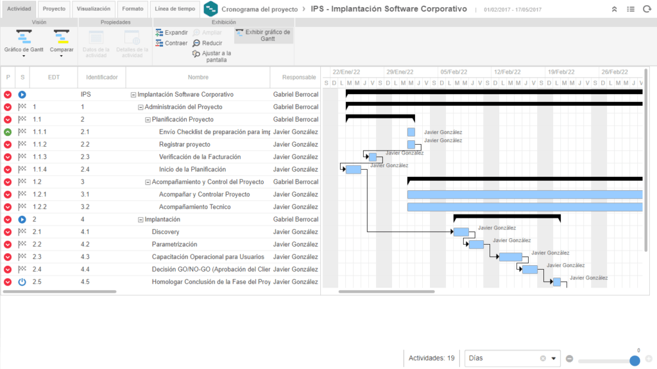The width and height of the screenshot is (657, 369).
Task: Click Cronograma del proyecto breadcrumb link
Action: tap(259, 10)
